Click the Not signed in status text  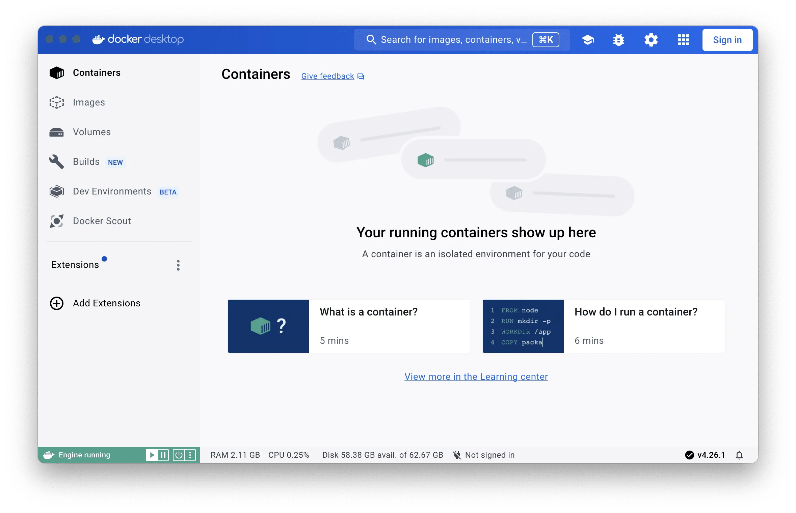coord(490,455)
